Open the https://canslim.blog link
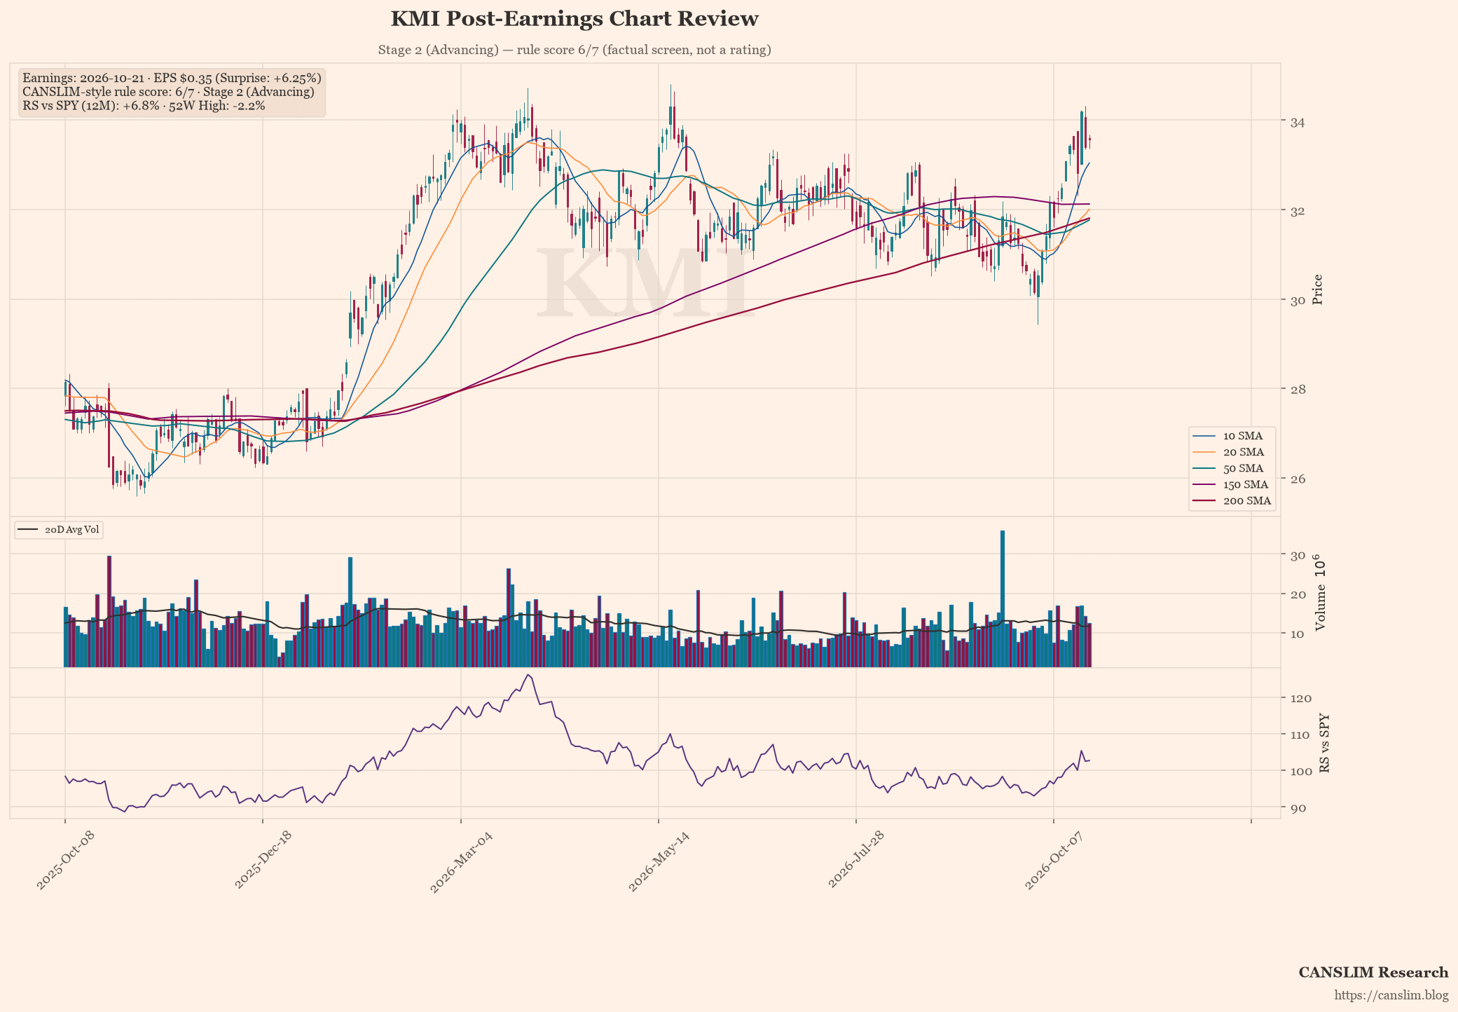This screenshot has height=1012, width=1458. tap(1391, 996)
